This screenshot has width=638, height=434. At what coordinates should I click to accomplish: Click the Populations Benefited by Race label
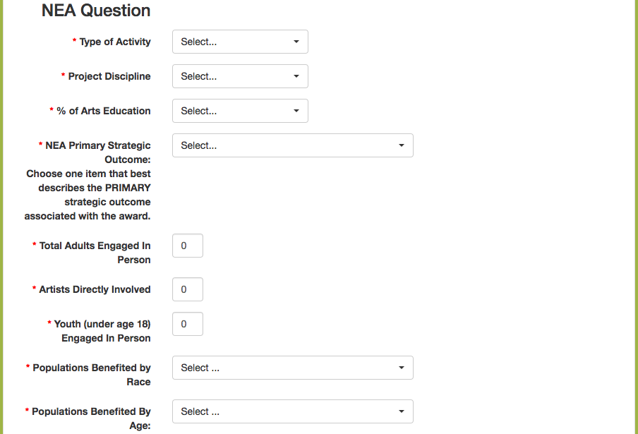[92, 375]
